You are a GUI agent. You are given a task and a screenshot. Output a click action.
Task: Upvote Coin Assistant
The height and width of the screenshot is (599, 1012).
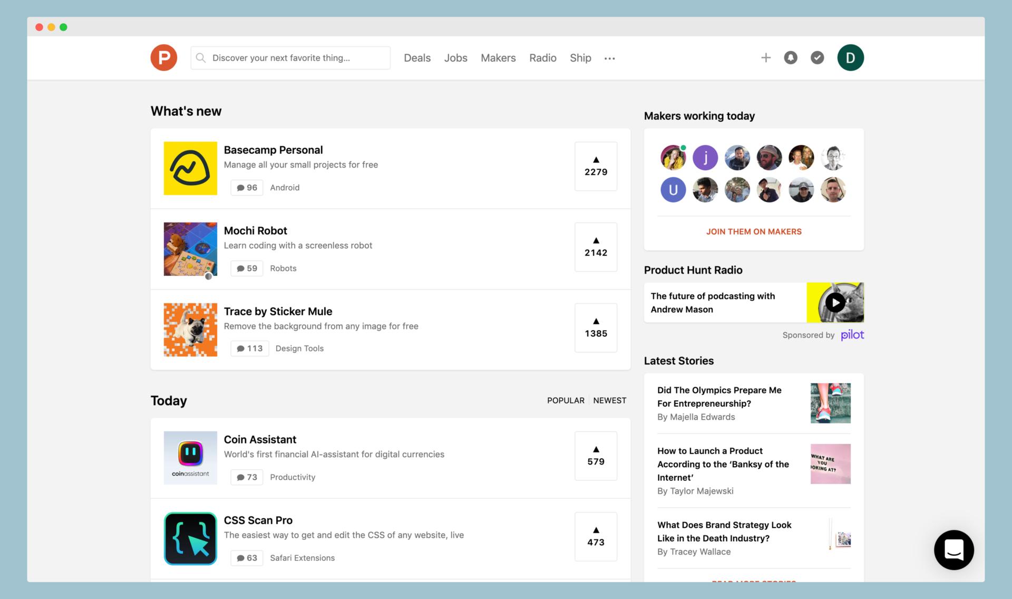click(596, 456)
